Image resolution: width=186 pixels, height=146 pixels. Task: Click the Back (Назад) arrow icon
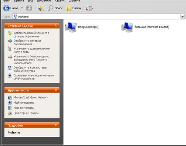(6, 8)
